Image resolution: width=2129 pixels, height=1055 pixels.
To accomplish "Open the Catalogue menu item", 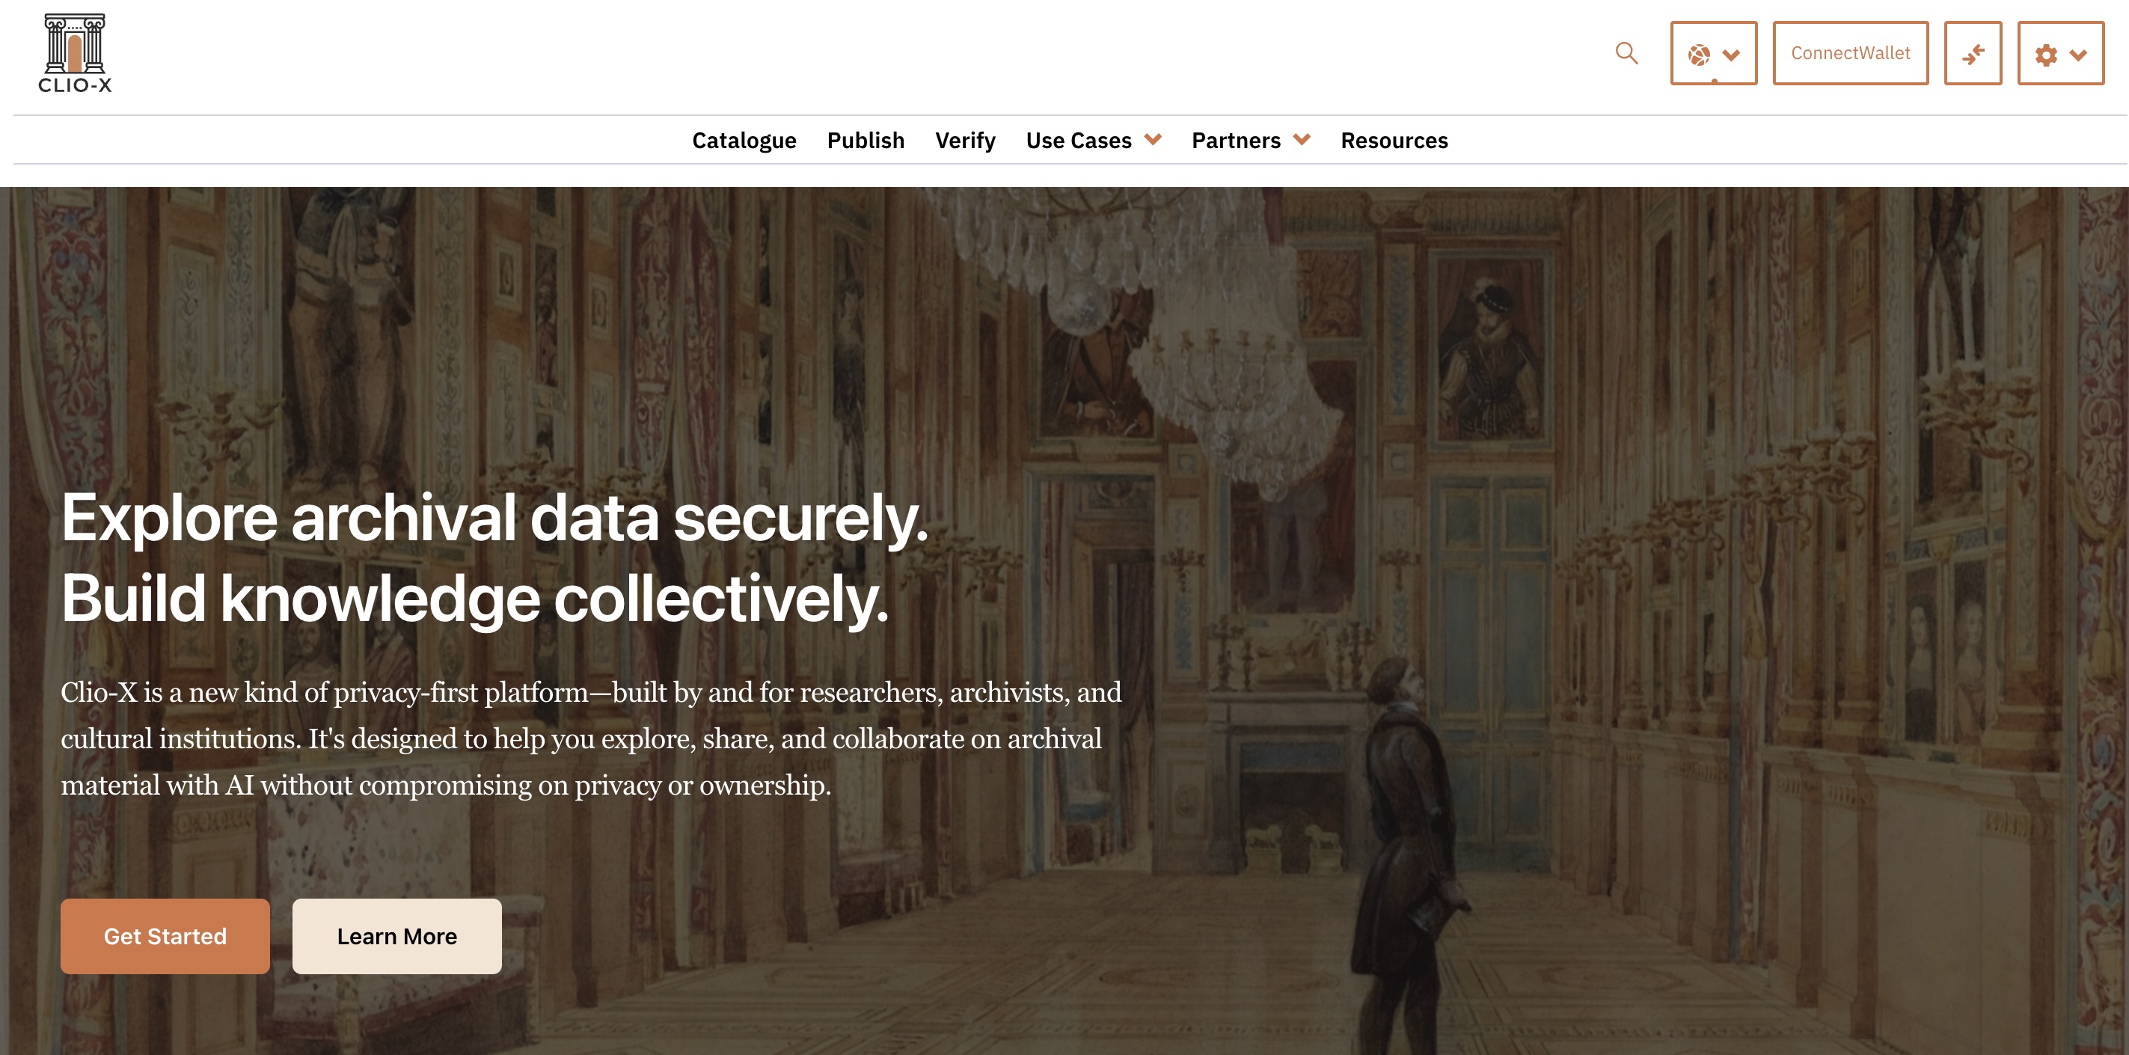I will coord(744,141).
